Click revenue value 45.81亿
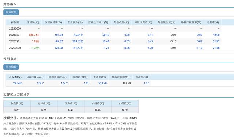 coord(78,35)
